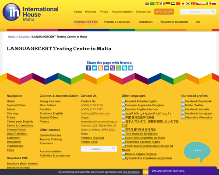Open Español Estudiar inglés language link
The width and height of the screenshot is (219, 175).
139,101
